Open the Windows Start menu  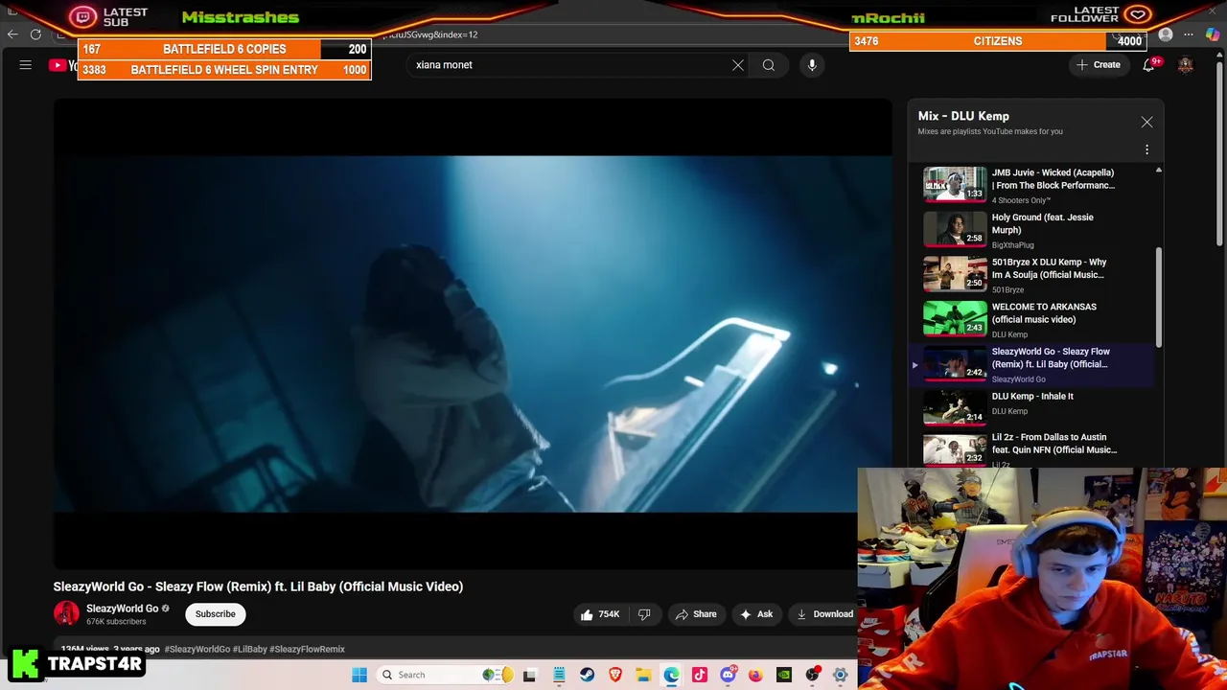click(x=359, y=675)
